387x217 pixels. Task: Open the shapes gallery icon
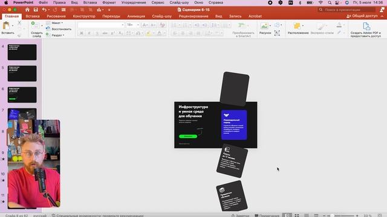coord(277,25)
